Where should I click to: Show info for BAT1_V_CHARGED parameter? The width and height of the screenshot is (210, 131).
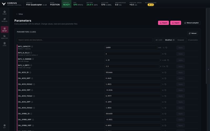(33, 59)
